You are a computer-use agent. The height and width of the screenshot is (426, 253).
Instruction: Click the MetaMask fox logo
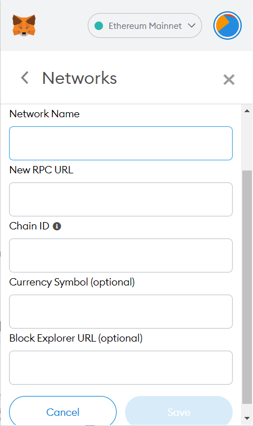(24, 25)
